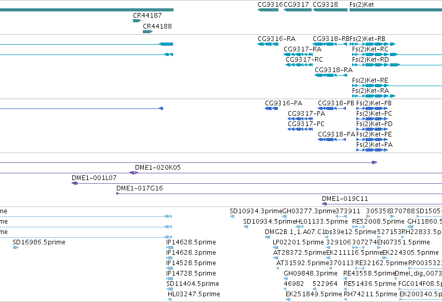442x302 pixels.
Task: Open the Fs(2)Ket-PD protein label
Action: pos(374,124)
